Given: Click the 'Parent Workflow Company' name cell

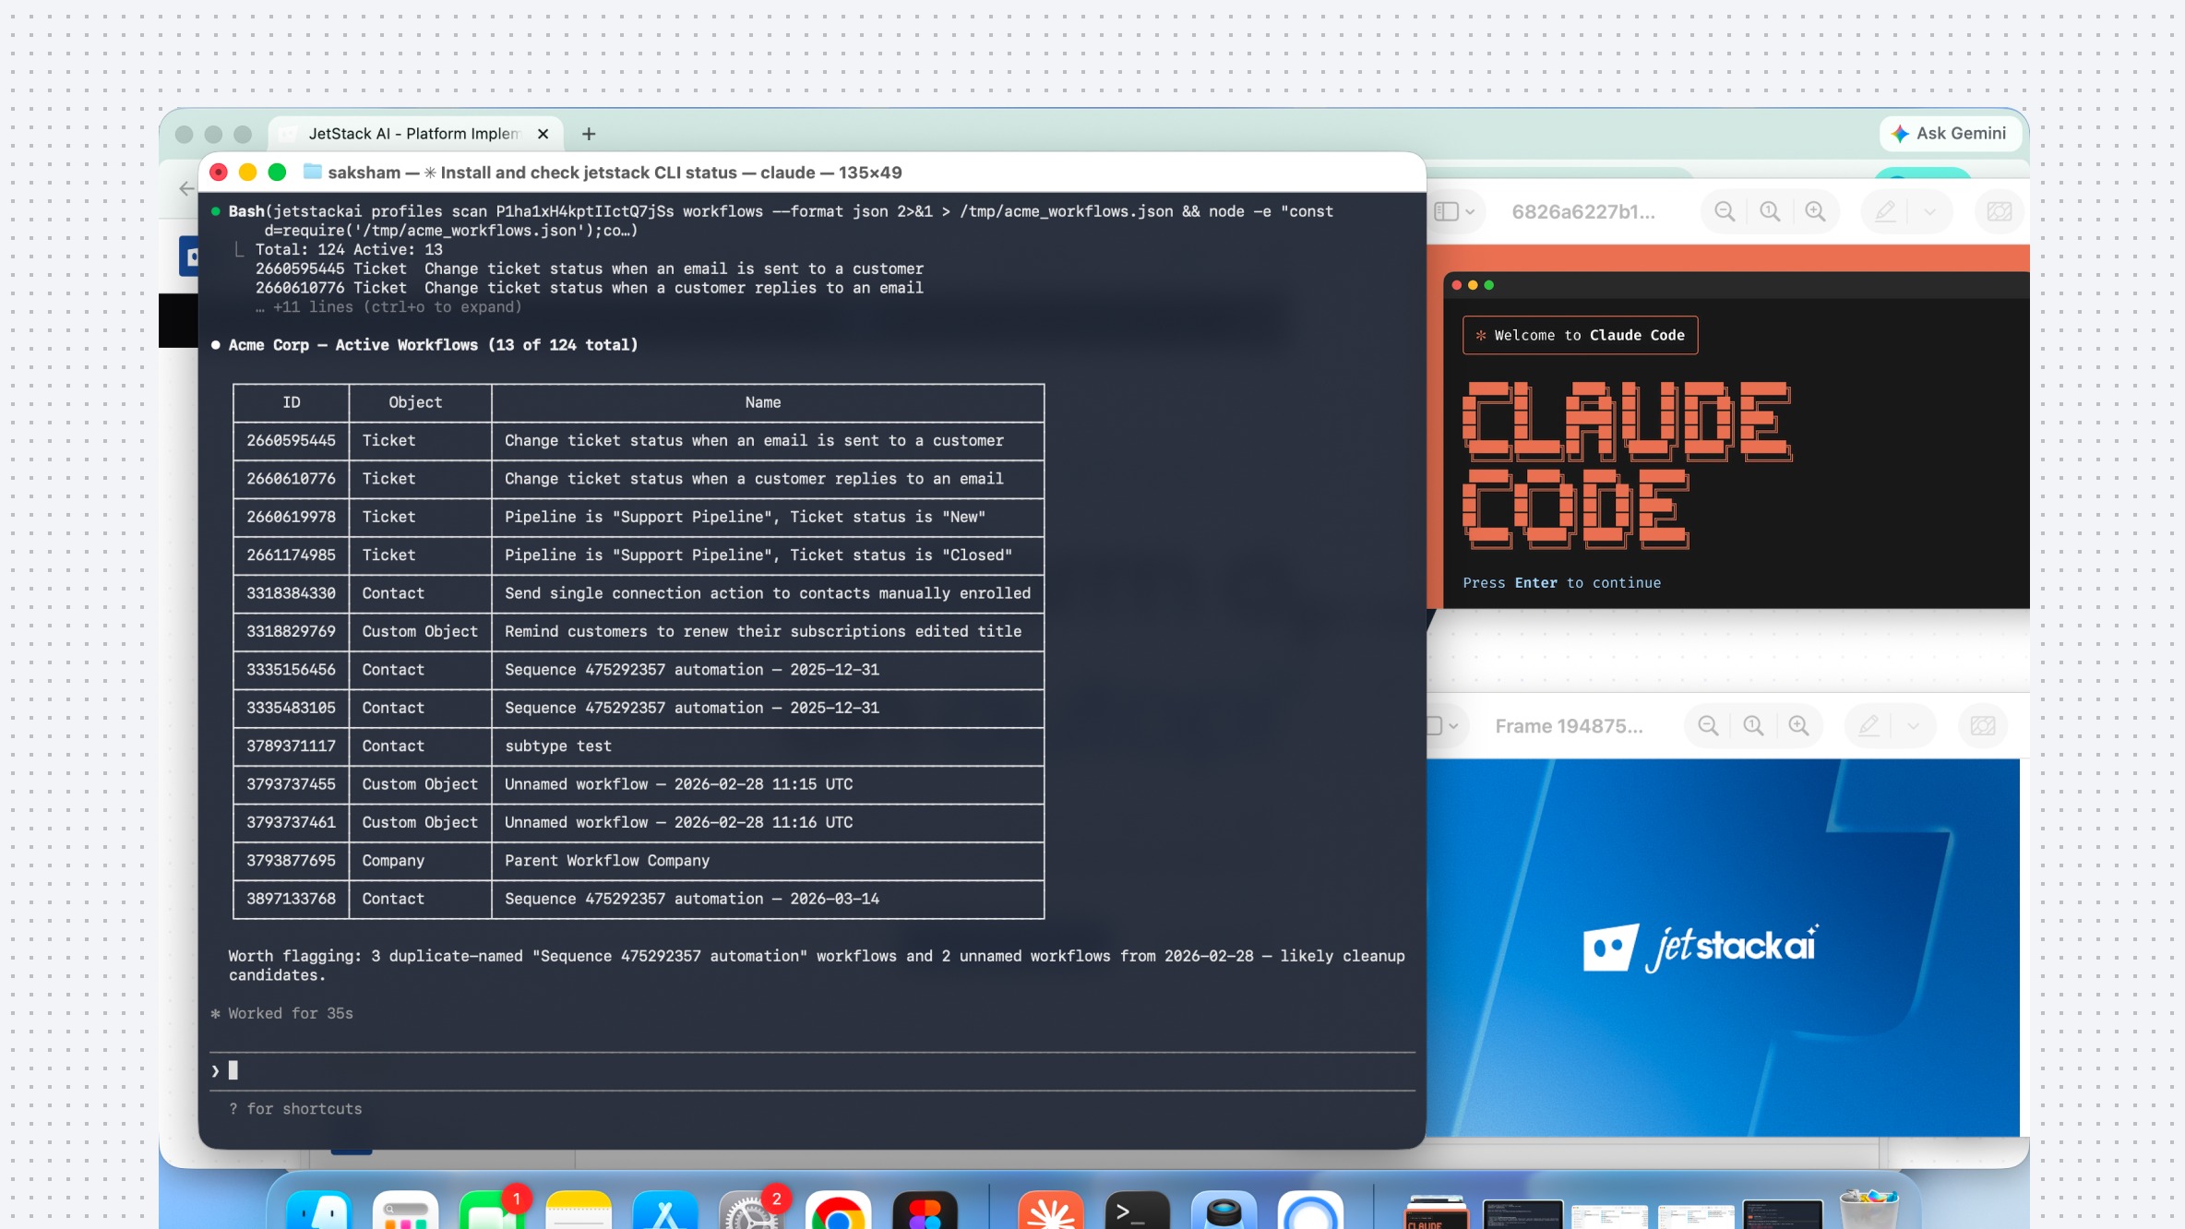Looking at the screenshot, I should 768,860.
